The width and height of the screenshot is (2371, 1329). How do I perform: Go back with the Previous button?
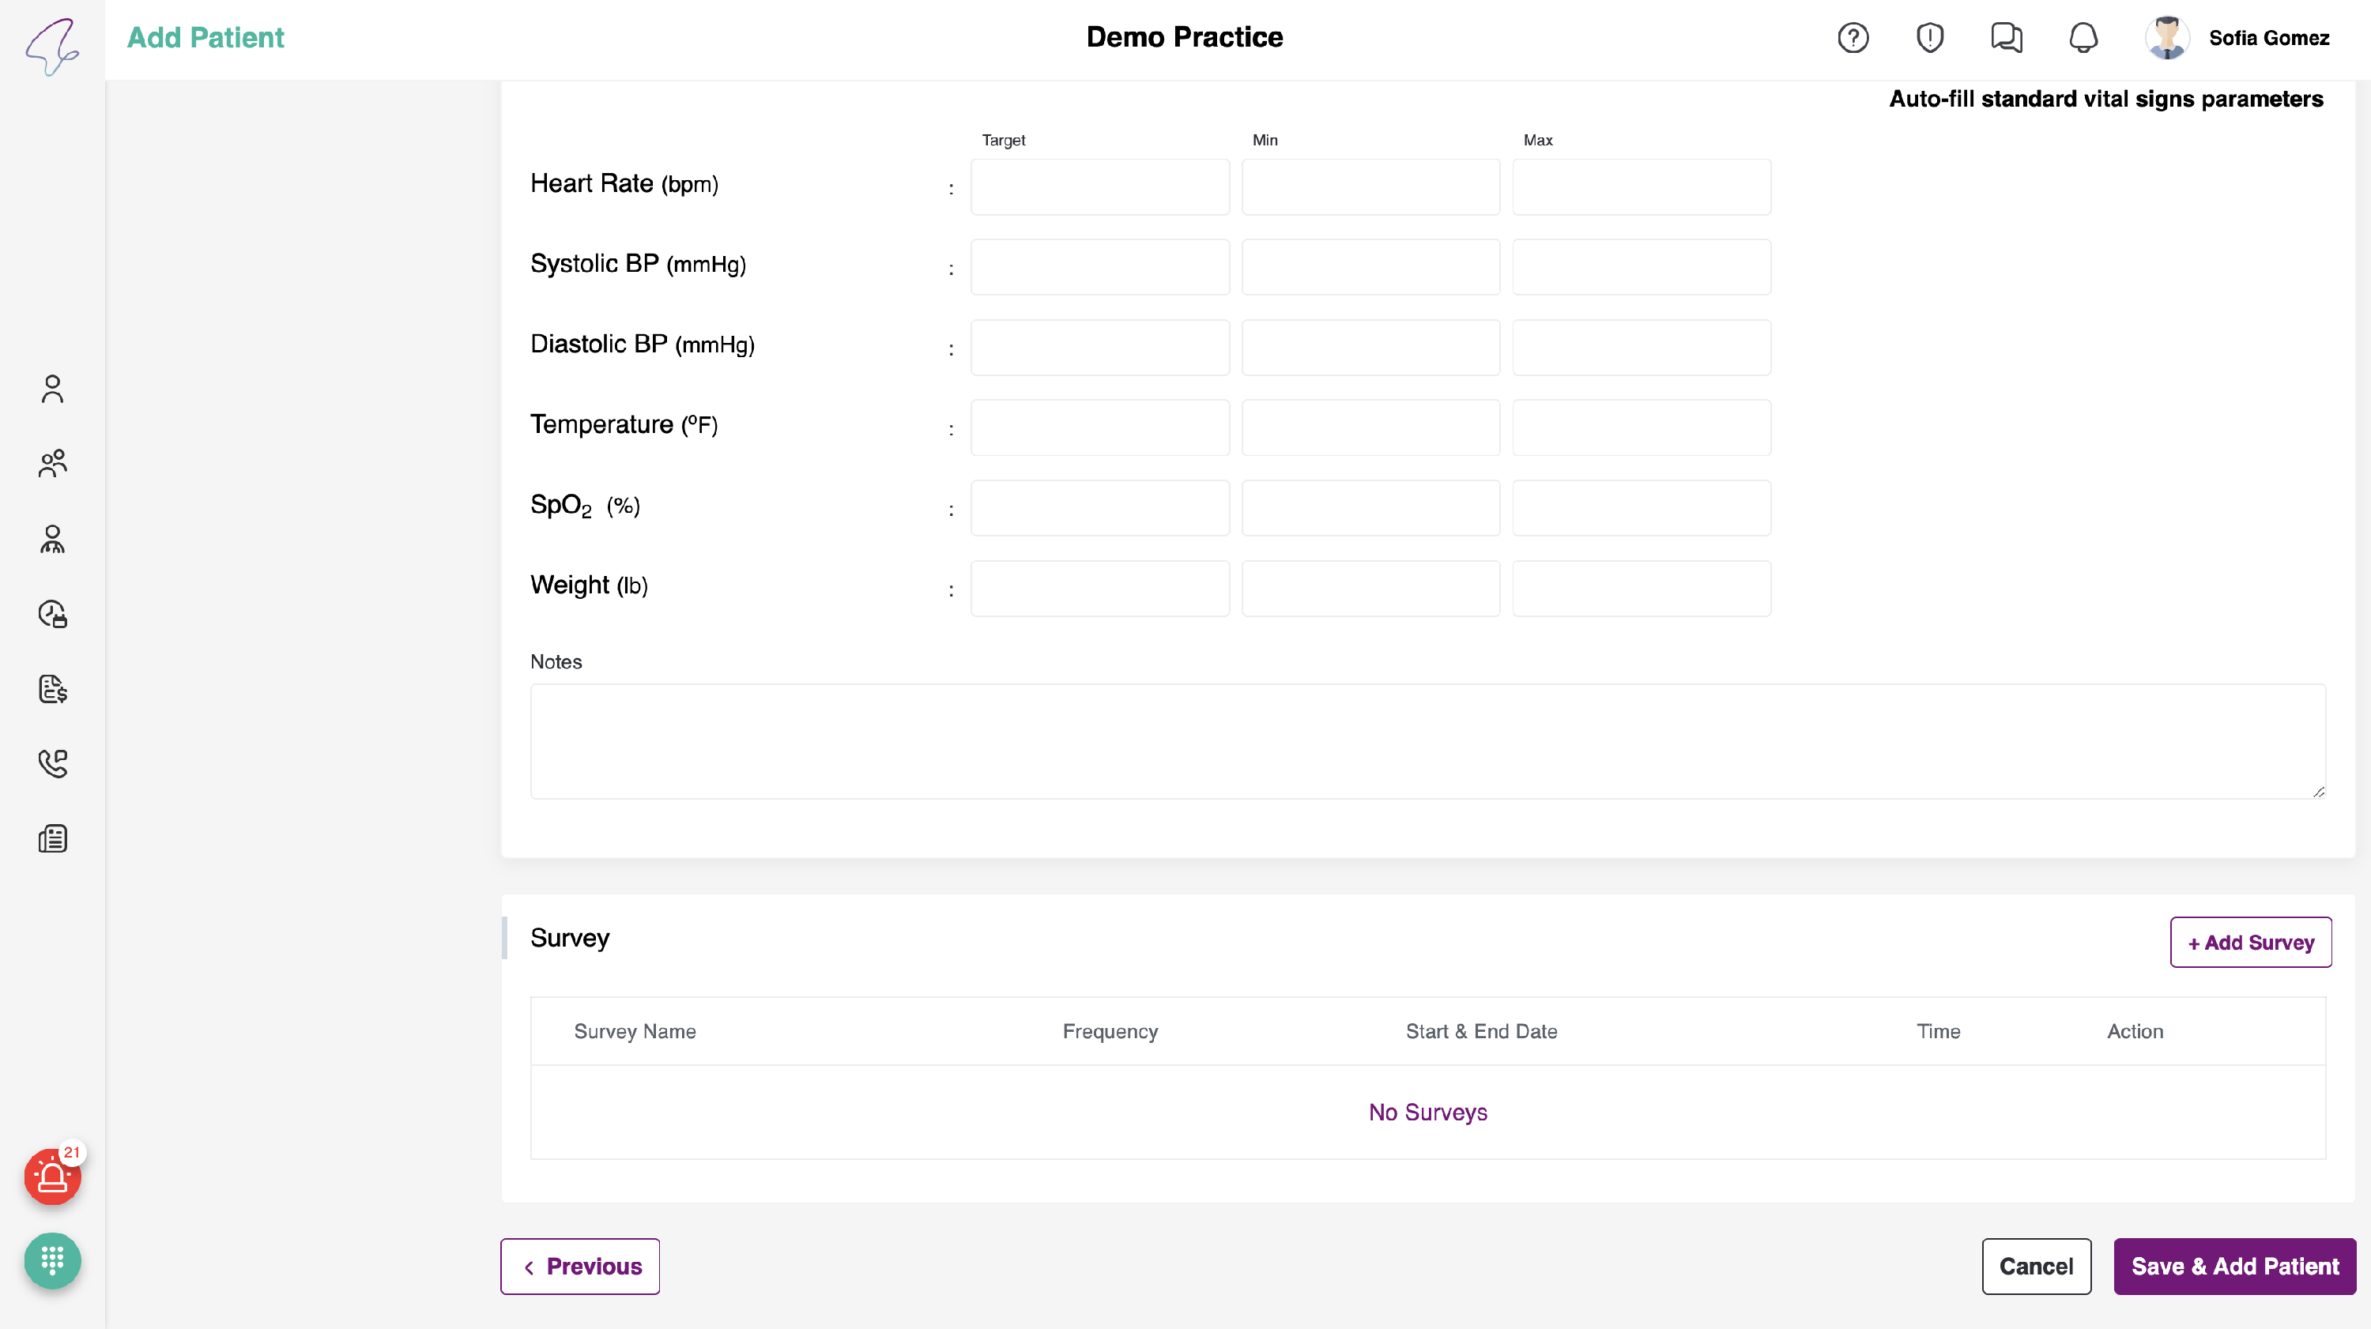pos(580,1267)
